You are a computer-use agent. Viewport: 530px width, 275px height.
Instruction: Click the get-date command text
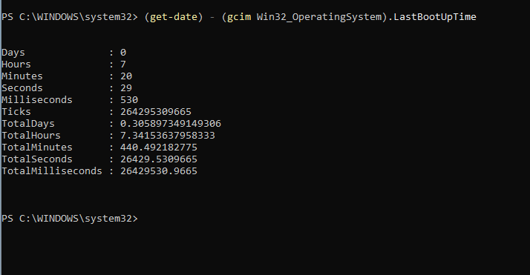(x=174, y=17)
